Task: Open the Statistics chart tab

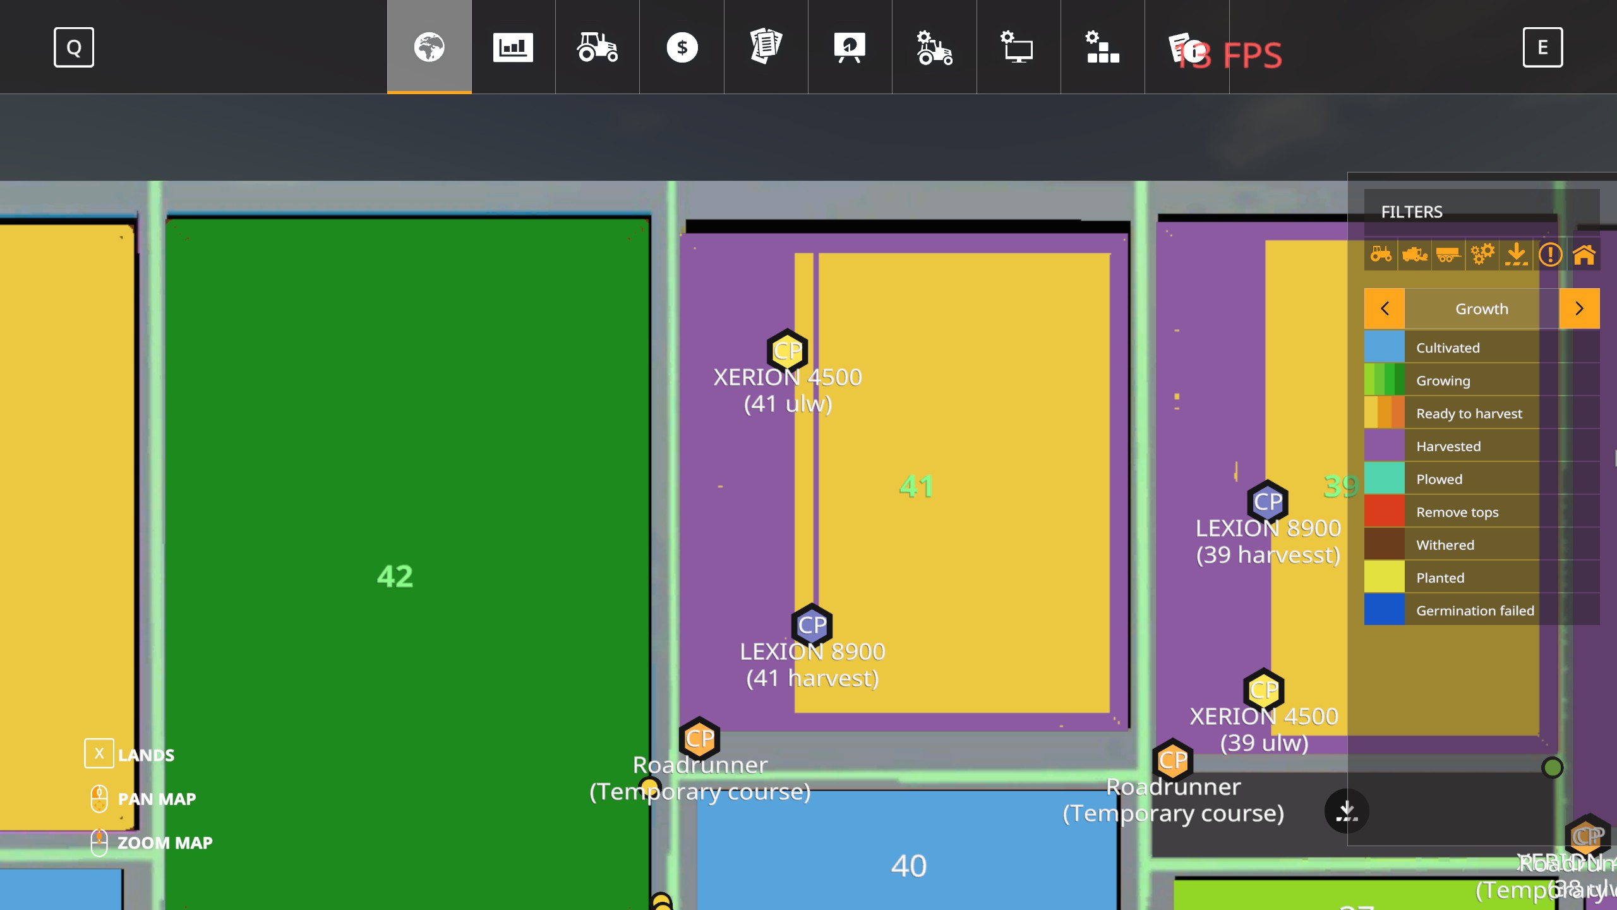Action: [513, 47]
